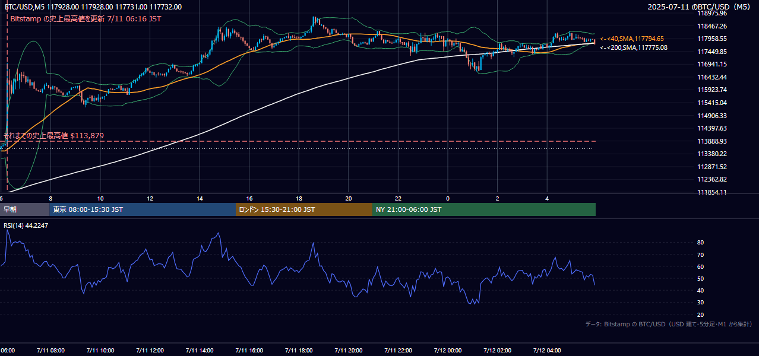Click RSI axis level 60

tap(701, 266)
